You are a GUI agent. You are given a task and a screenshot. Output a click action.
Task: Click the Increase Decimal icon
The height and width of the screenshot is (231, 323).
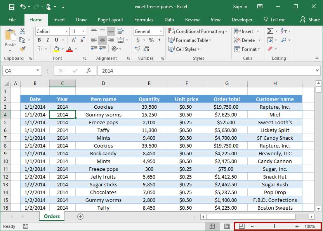point(137,48)
